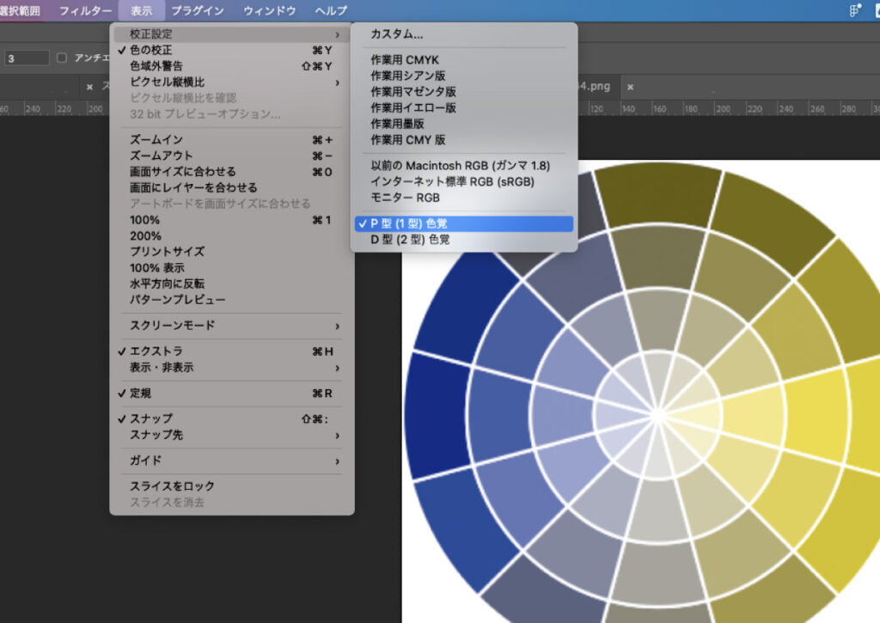Turn off the スナップ snap option
Image resolution: width=880 pixels, height=623 pixels.
click(150, 418)
